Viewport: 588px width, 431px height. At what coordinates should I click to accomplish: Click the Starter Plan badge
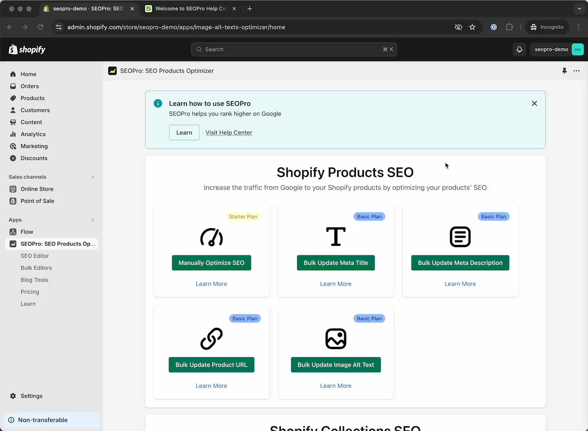(x=243, y=217)
